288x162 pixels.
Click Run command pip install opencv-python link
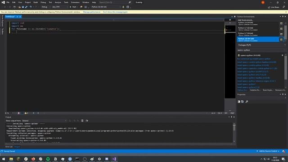pyautogui.click(x=254, y=59)
